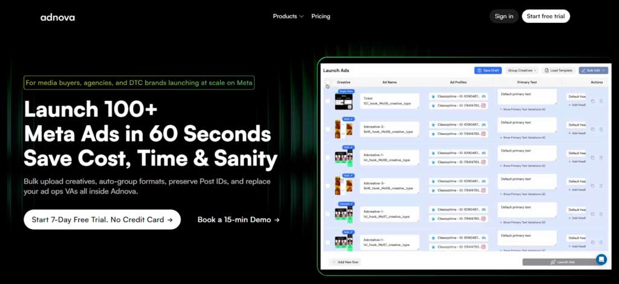Image resolution: width=619 pixels, height=284 pixels.
Task: Click the Ticket ad name text field
Action: pos(389,101)
